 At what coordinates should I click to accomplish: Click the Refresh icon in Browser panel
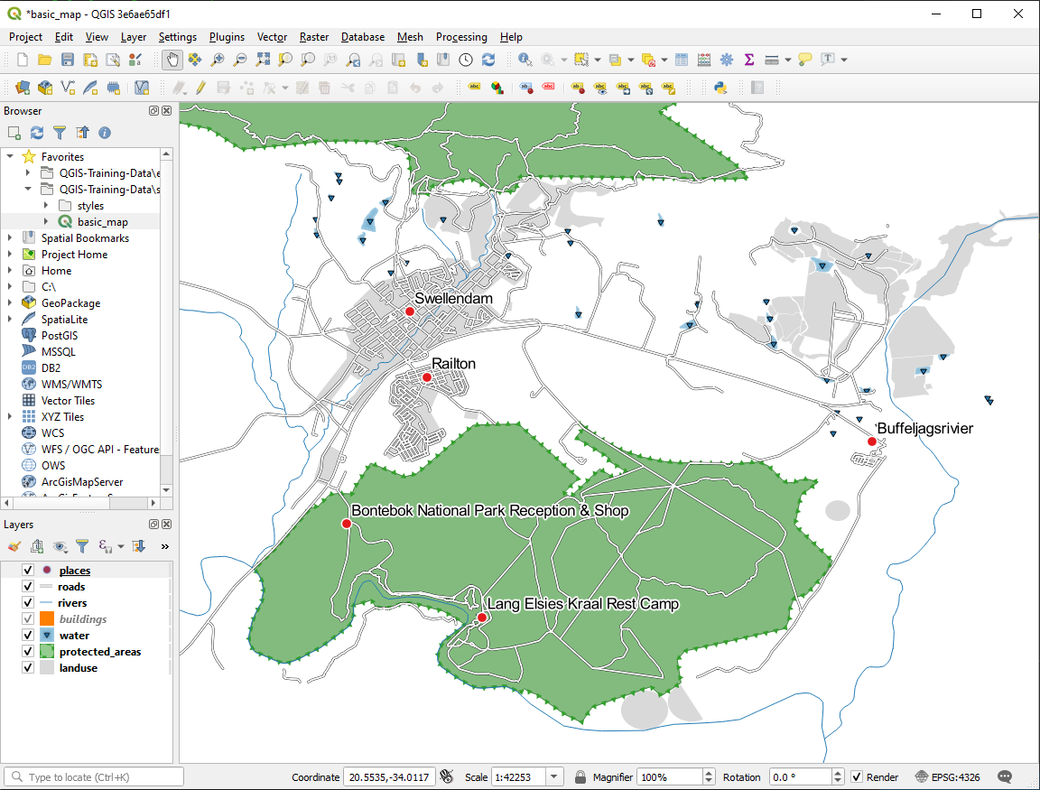coord(37,133)
